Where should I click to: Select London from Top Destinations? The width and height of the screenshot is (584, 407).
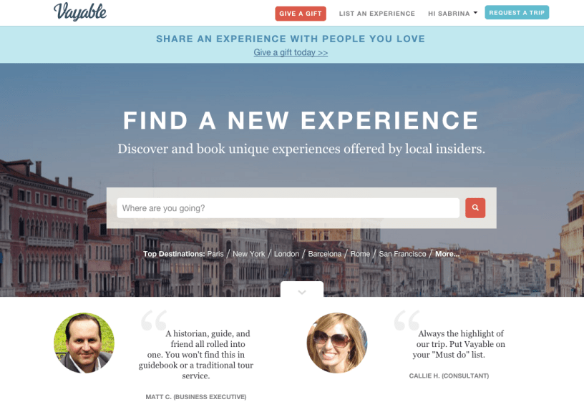pos(286,254)
